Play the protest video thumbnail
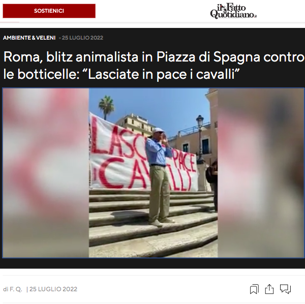The image size is (305, 304). 154,173
